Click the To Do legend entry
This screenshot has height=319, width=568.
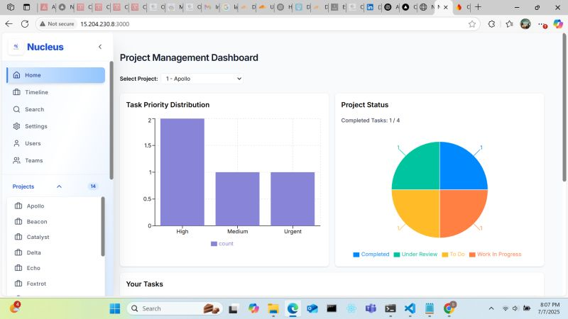(453, 254)
